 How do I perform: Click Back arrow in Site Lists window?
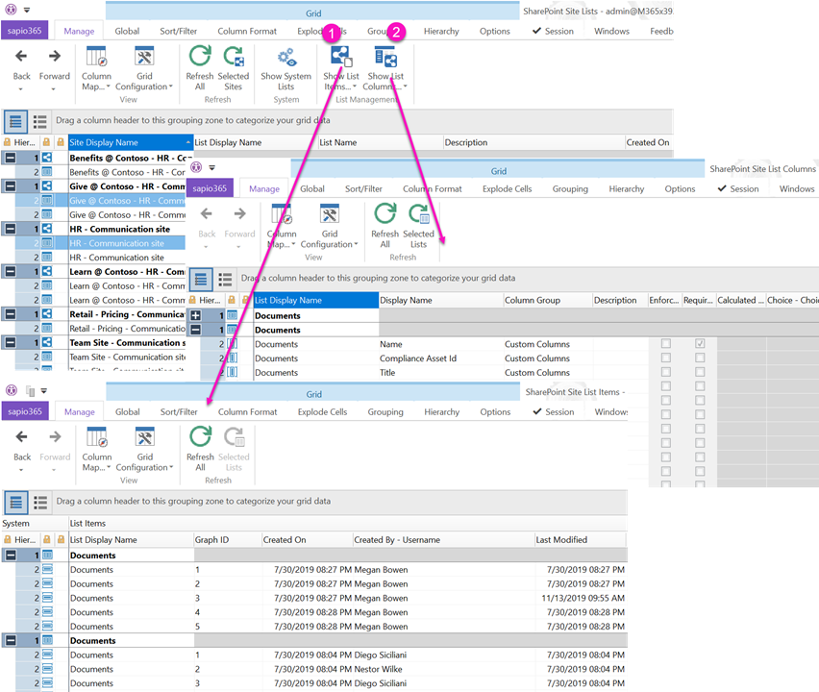click(x=21, y=56)
